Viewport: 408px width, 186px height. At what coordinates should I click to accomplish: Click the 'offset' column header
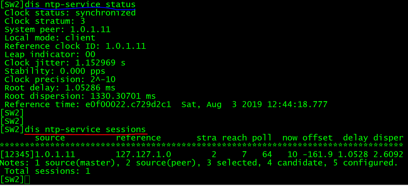point(317,138)
